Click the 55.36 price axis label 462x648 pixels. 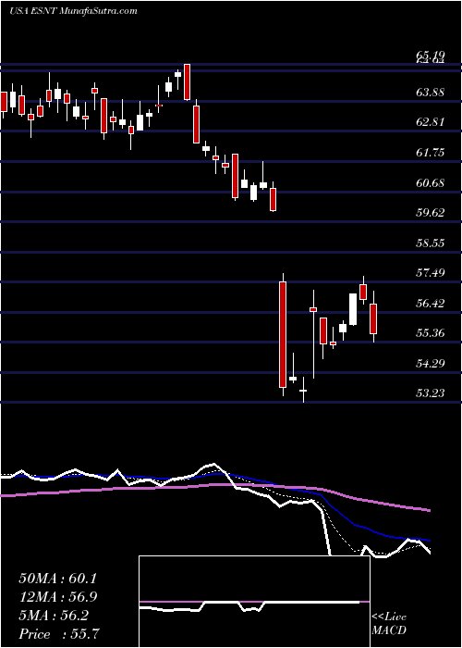tap(431, 333)
